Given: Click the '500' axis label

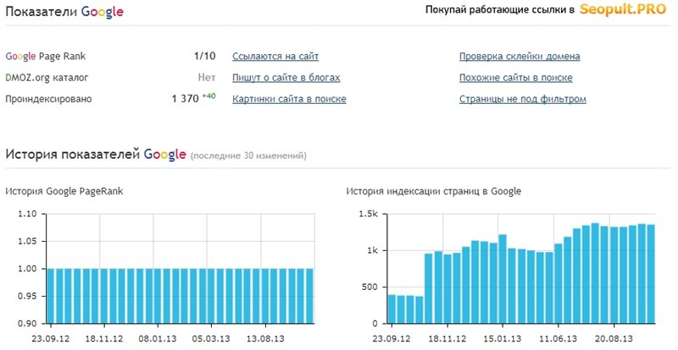Looking at the screenshot, I should point(370,287).
